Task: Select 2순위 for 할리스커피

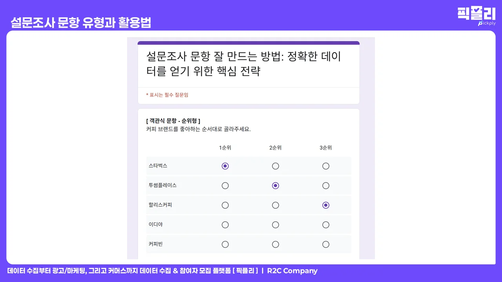Action: click(x=275, y=205)
